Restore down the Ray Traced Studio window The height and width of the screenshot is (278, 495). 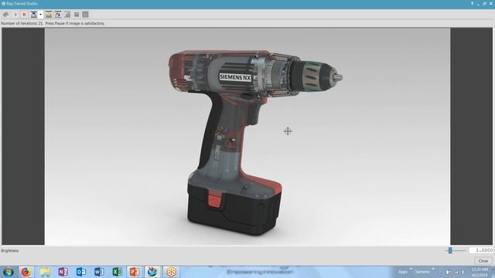click(x=484, y=3)
